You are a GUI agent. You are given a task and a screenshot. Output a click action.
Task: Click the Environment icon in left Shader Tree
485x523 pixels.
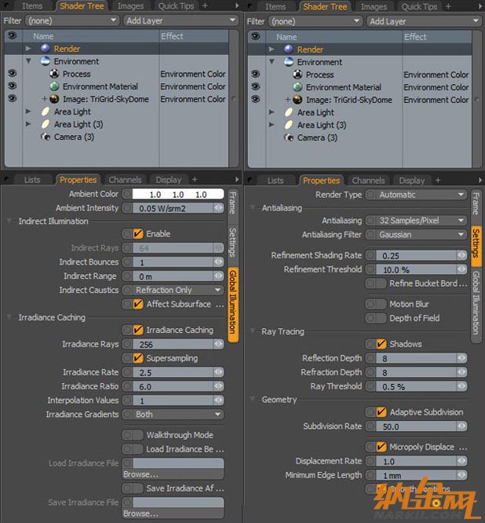pyautogui.click(x=46, y=61)
